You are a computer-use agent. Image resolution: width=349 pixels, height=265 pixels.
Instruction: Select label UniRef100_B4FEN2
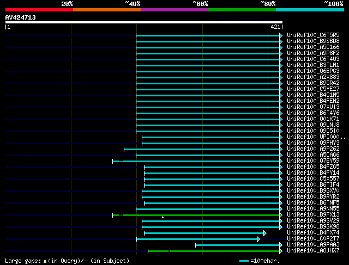pos(313,101)
